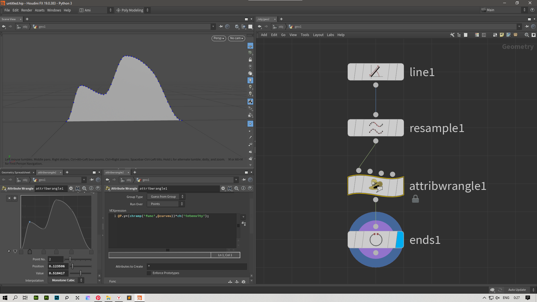Click the Persp viewport button
This screenshot has height=302, width=537.
(x=219, y=38)
